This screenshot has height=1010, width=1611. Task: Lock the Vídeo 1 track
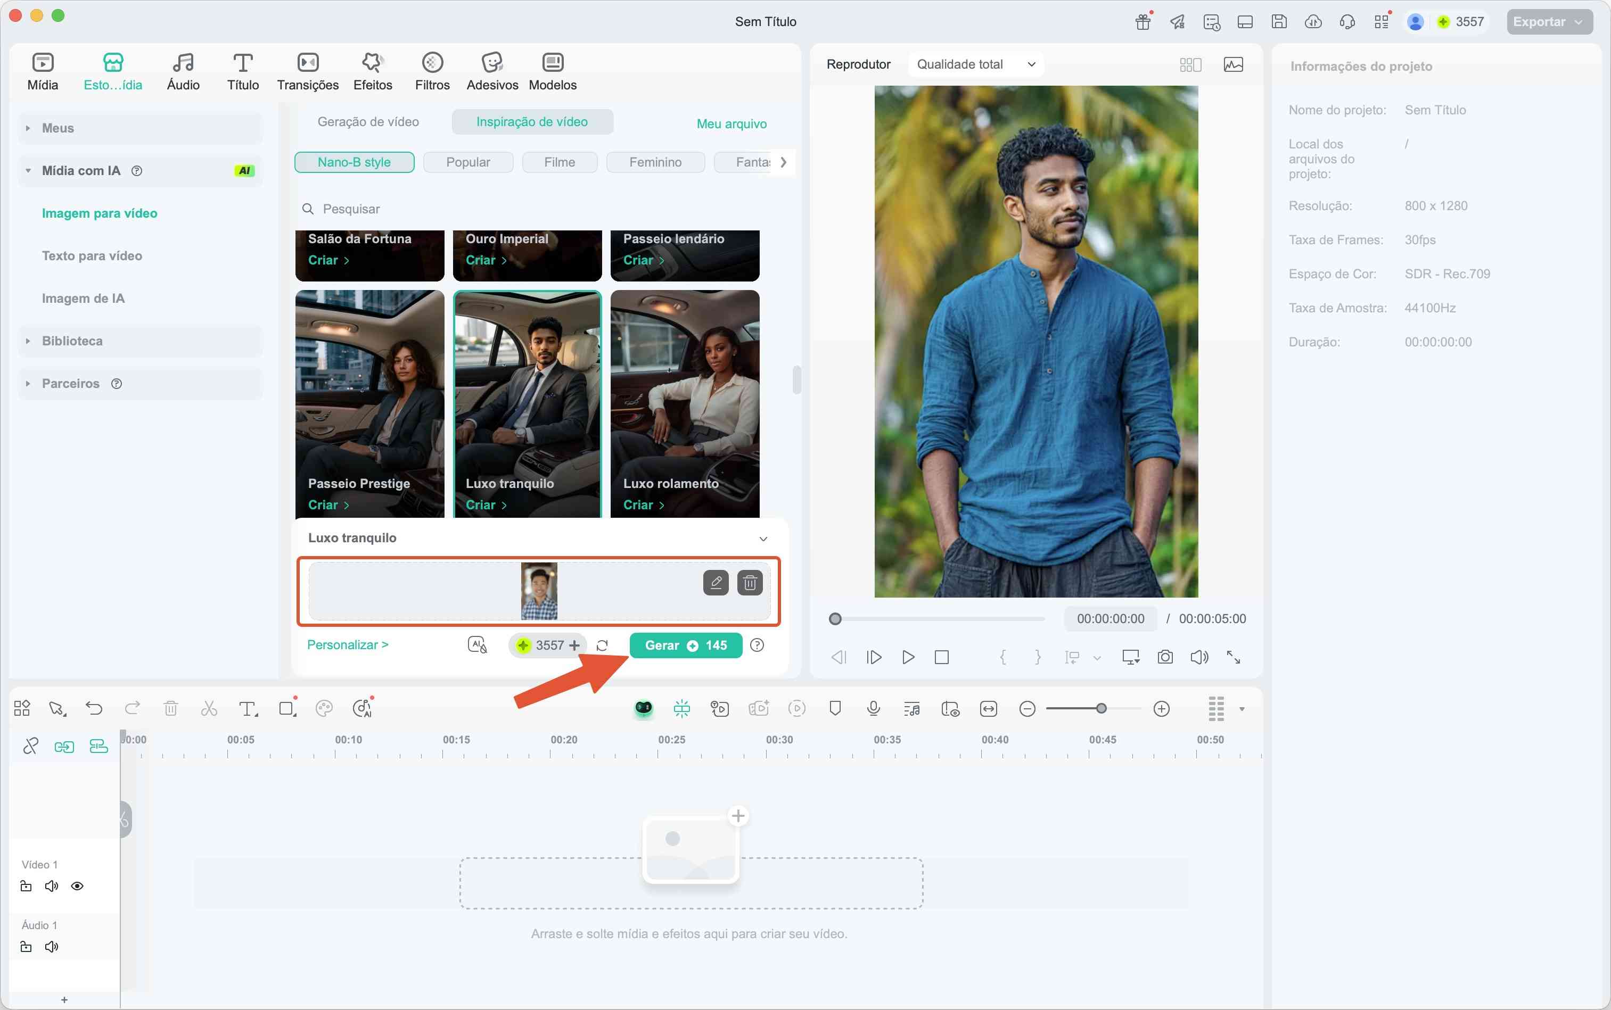[x=26, y=886]
